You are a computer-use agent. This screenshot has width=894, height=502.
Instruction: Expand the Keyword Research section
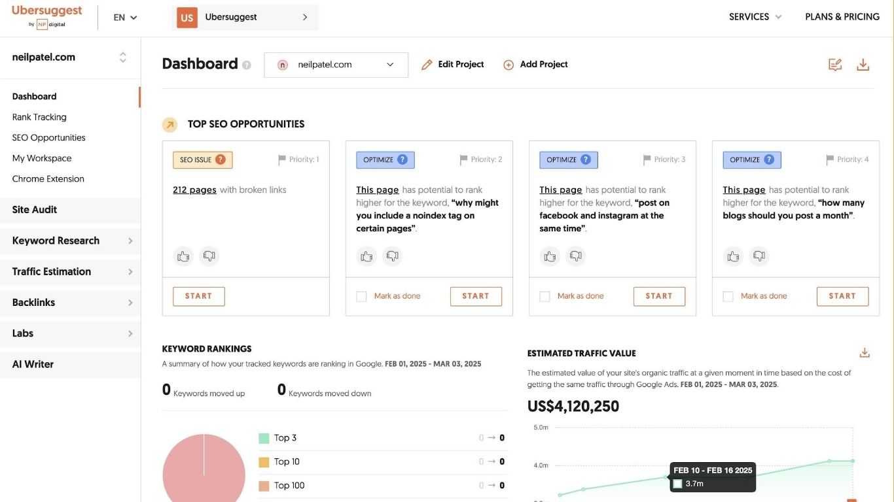click(x=70, y=241)
